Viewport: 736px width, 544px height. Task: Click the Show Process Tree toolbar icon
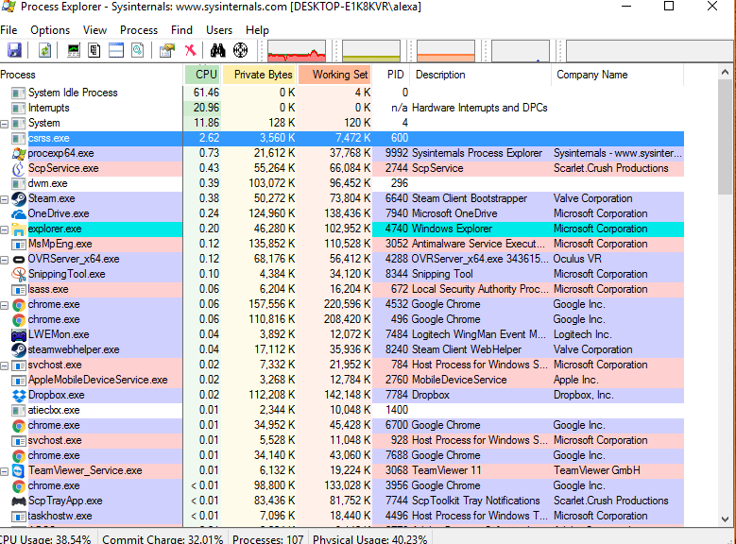pos(94,50)
